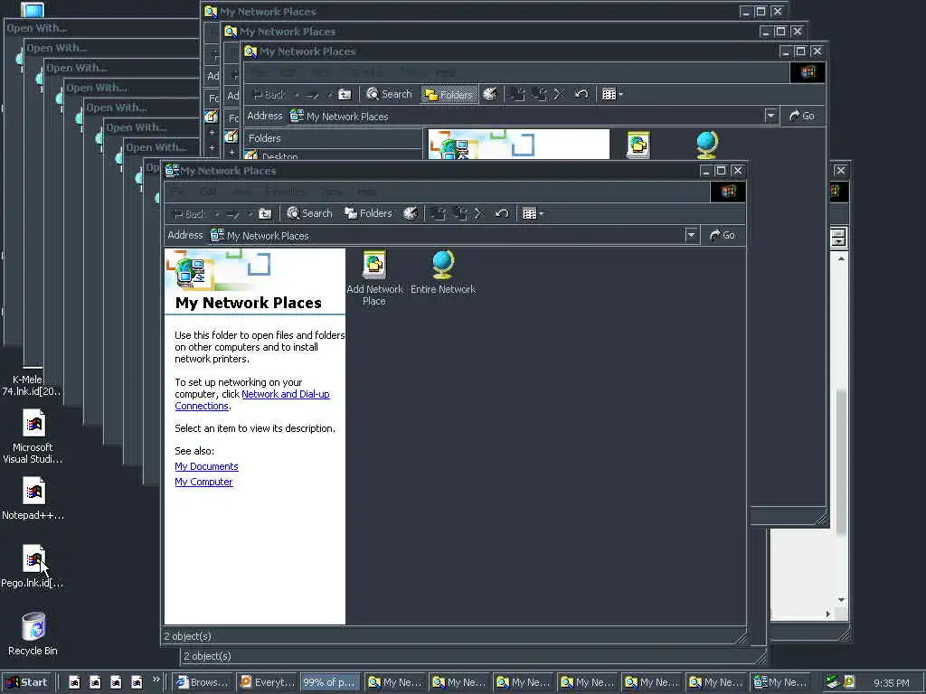Click taskbar clock showing 9:35 PM
Image resolution: width=926 pixels, height=694 pixels.
click(891, 683)
